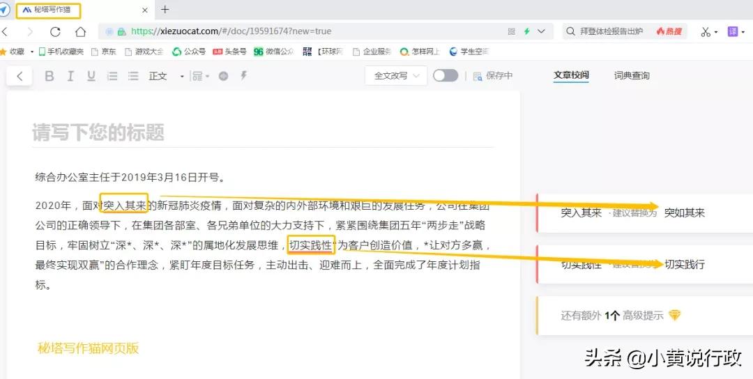
Task: Open the 游戏大全 bookmark
Action: (144, 52)
